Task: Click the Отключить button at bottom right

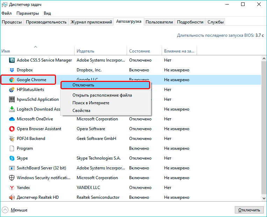Action: tap(249, 210)
